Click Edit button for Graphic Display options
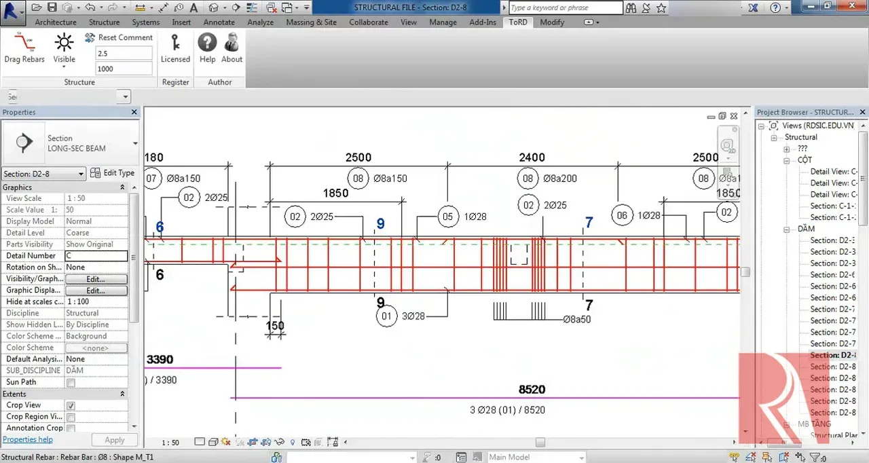 (x=96, y=291)
